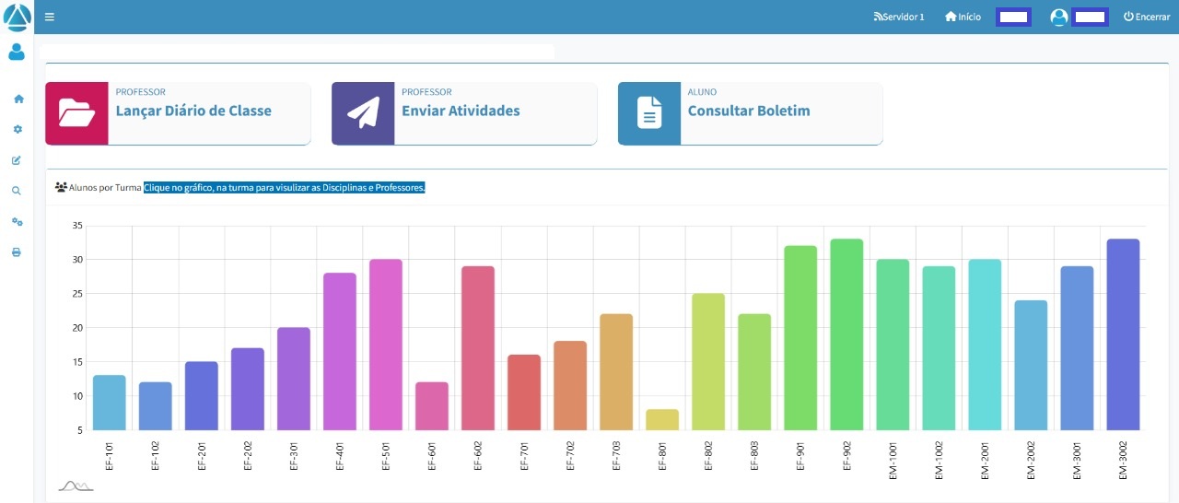The image size is (1179, 503).
Task: Open the printer icon in sidebar
Action: point(17,252)
